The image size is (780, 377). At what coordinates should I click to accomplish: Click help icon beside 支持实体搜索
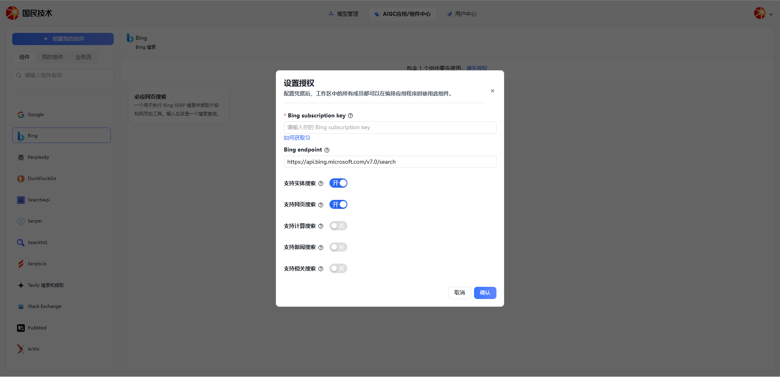[x=321, y=184]
